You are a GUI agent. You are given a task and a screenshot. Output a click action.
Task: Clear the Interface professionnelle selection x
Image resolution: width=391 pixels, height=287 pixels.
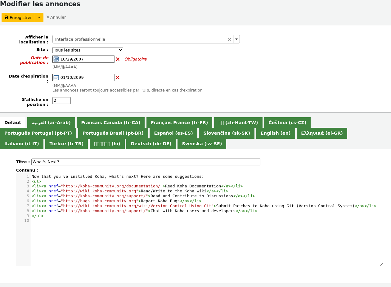[x=230, y=39]
